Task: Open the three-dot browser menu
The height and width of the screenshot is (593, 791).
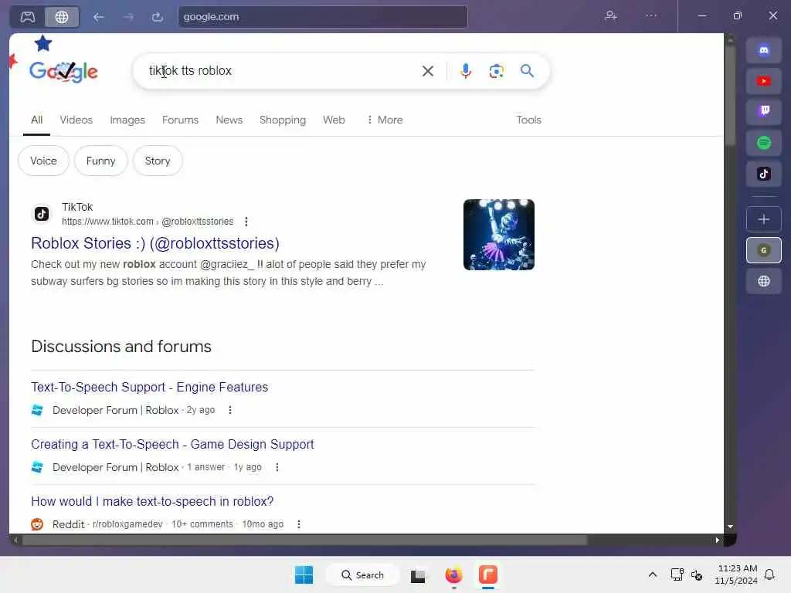Action: 651,15
